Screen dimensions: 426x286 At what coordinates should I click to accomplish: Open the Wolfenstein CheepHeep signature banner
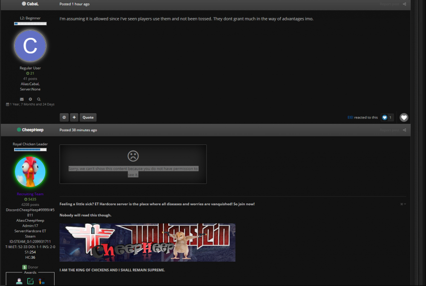(x=147, y=243)
